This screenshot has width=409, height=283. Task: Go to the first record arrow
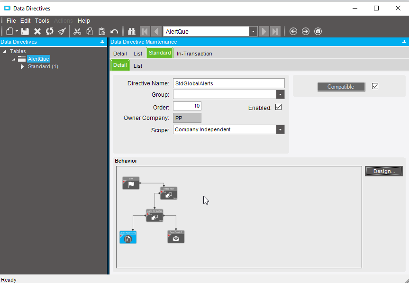(x=145, y=32)
